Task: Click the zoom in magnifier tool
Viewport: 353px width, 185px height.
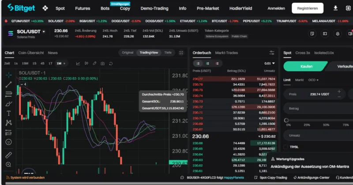Action: tap(8, 165)
